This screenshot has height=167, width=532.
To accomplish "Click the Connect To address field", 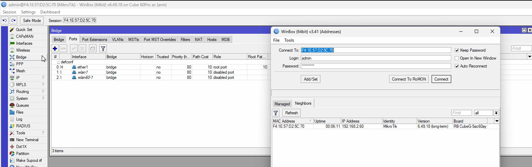I will [x=376, y=50].
